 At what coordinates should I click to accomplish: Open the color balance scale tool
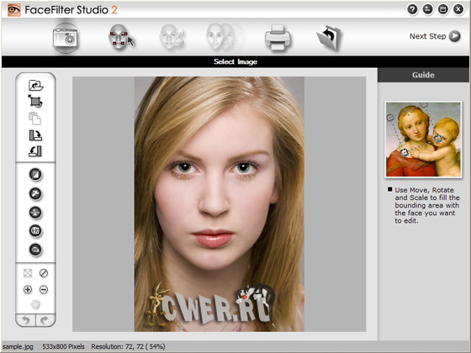(x=35, y=213)
